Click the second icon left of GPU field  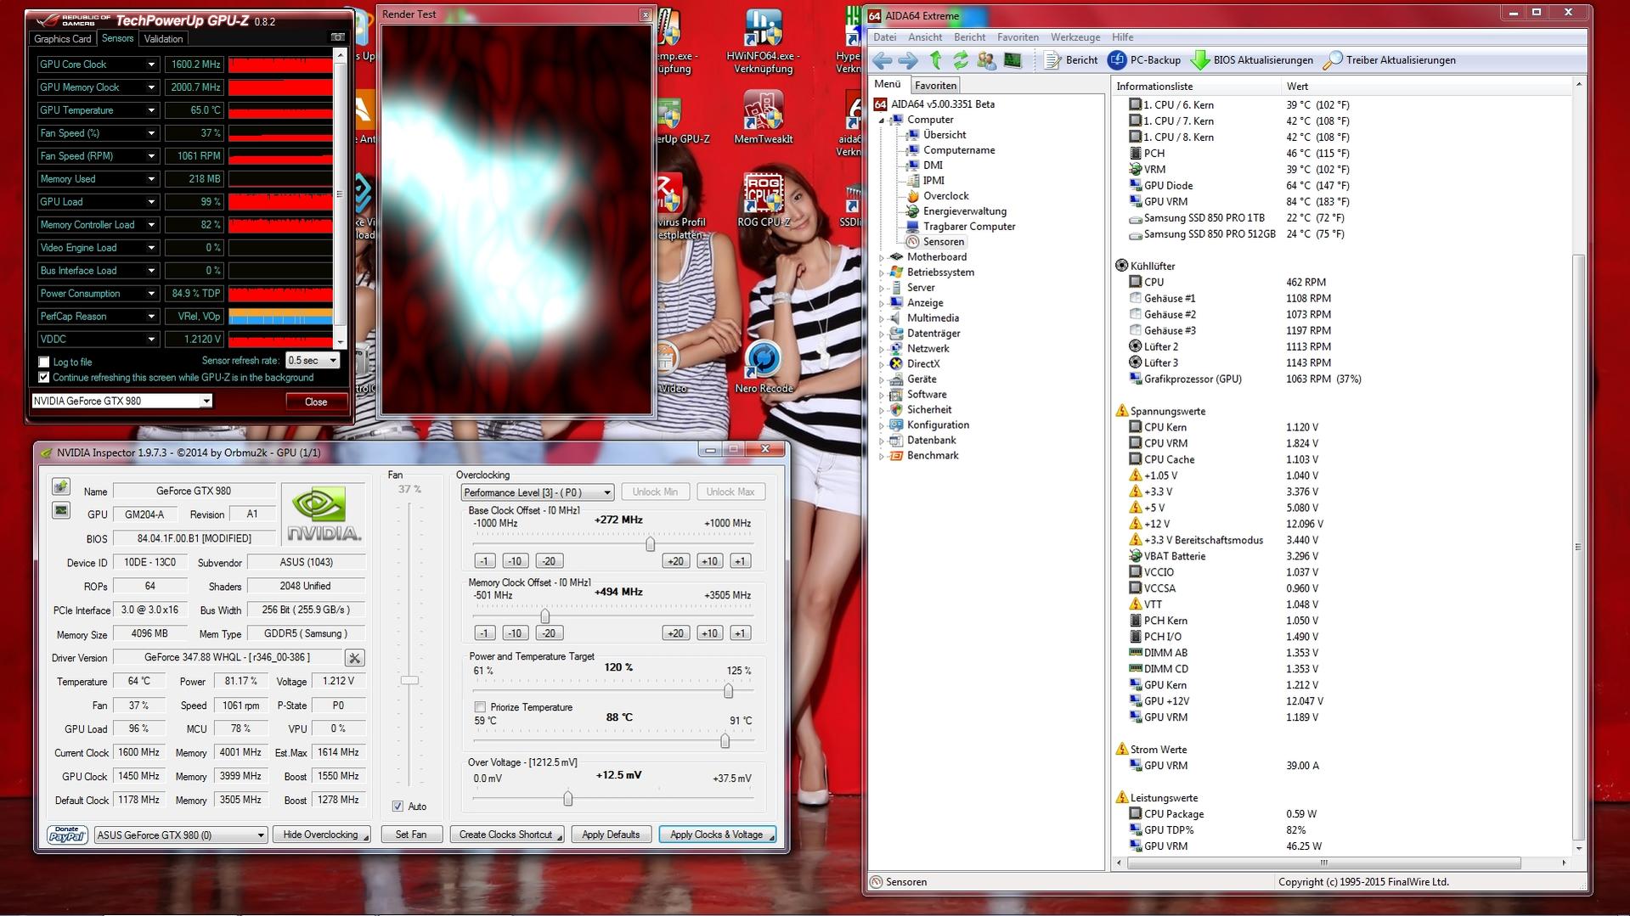click(60, 510)
